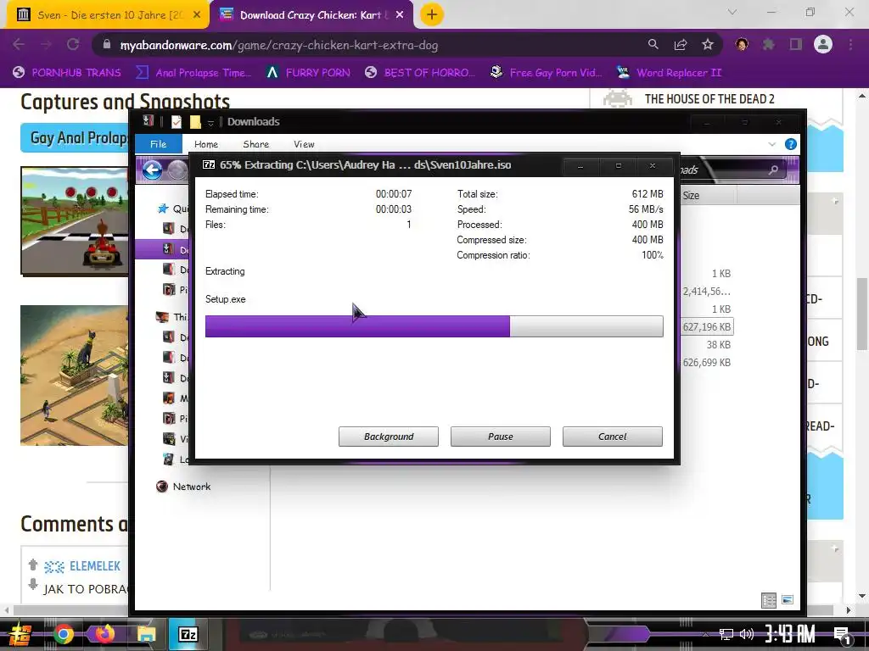Select the file sized 38 KB
The image size is (869, 651).
click(718, 345)
